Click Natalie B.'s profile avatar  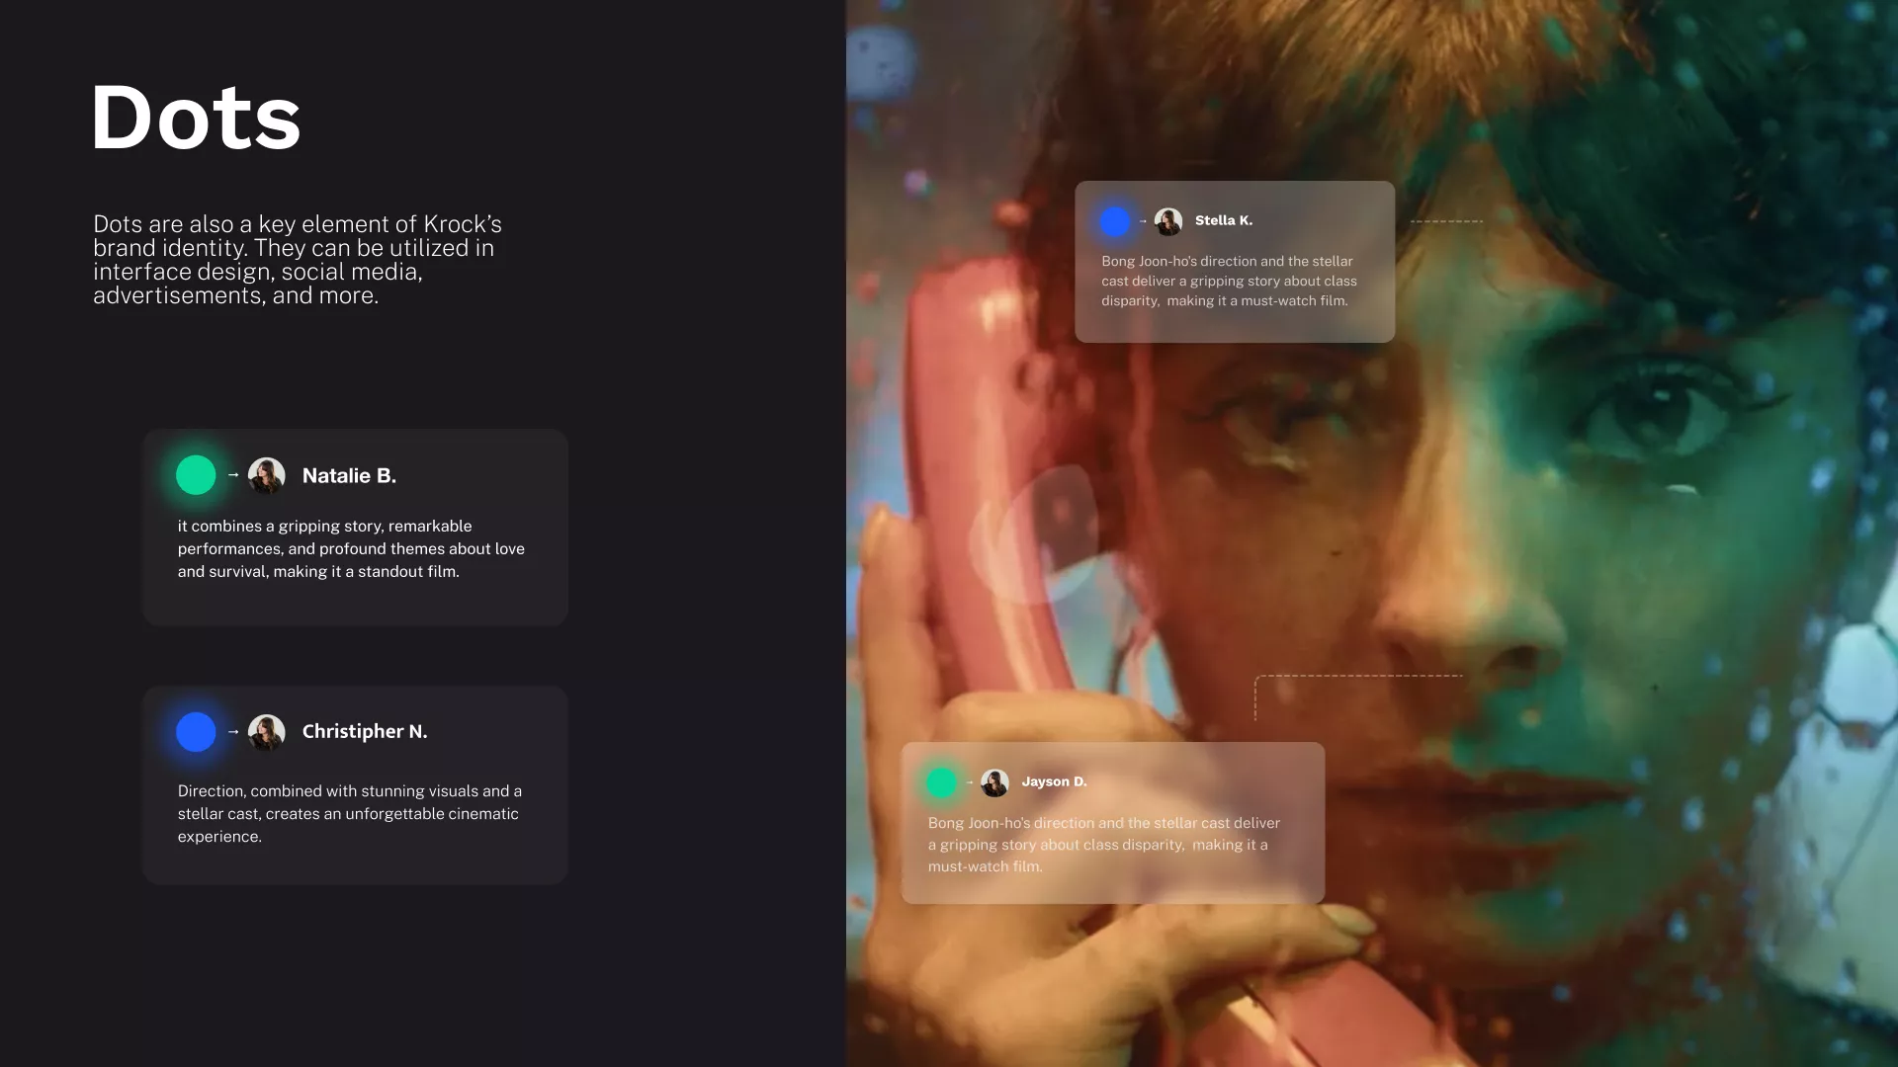click(267, 475)
